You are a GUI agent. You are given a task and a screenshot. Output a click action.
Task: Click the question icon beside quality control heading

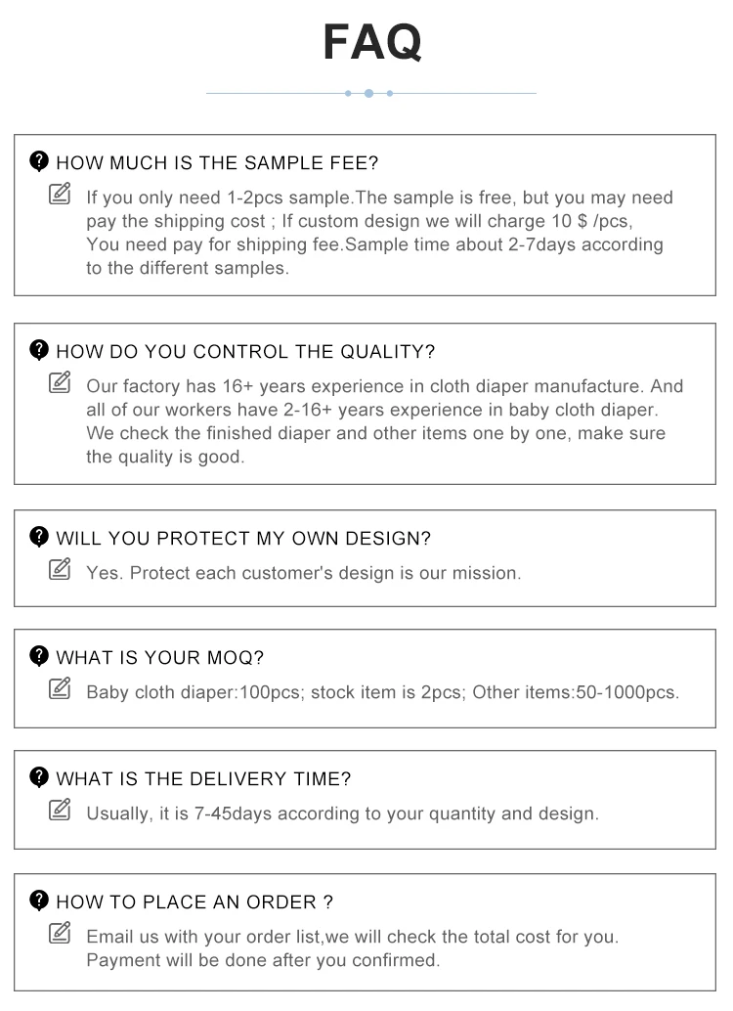tap(39, 349)
